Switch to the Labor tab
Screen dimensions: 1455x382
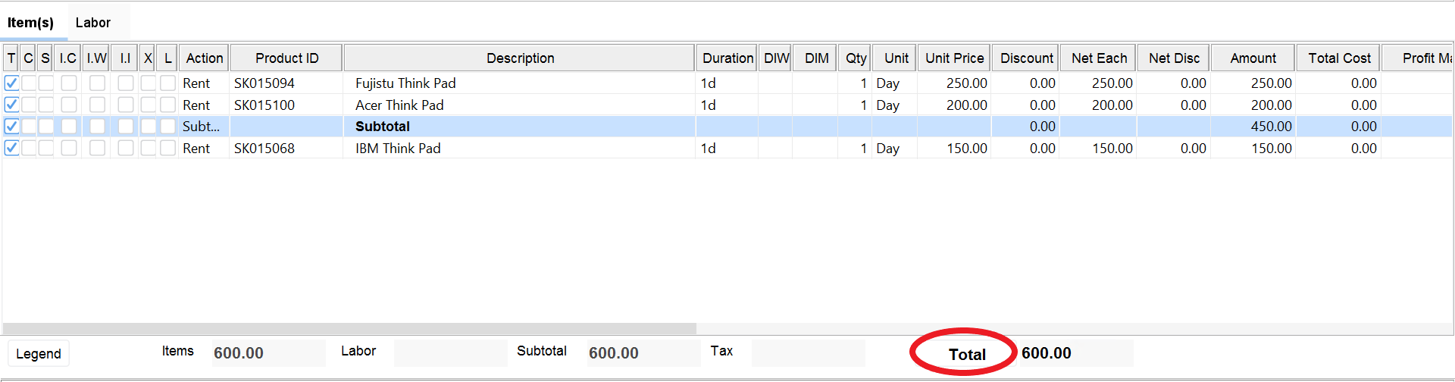coord(93,23)
